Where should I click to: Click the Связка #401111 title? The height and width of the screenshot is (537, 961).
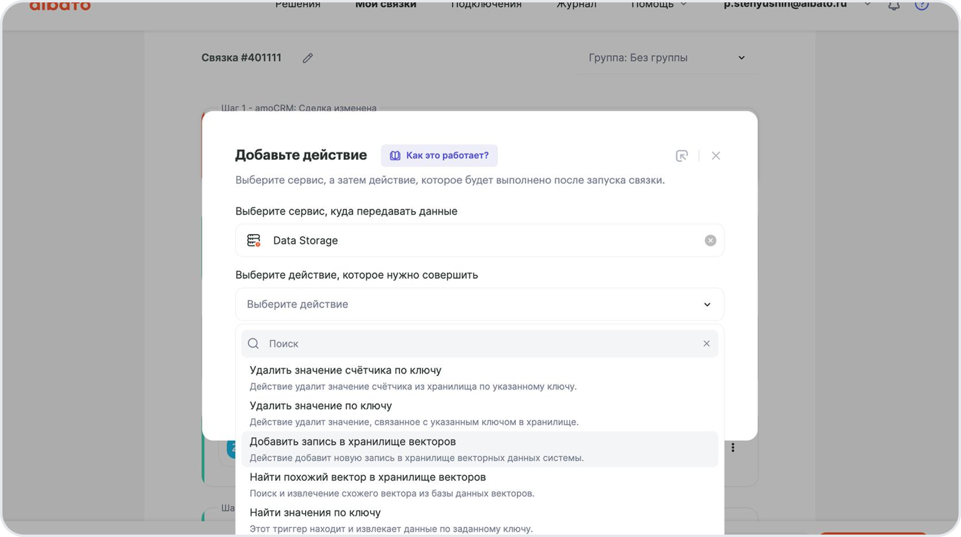click(241, 58)
